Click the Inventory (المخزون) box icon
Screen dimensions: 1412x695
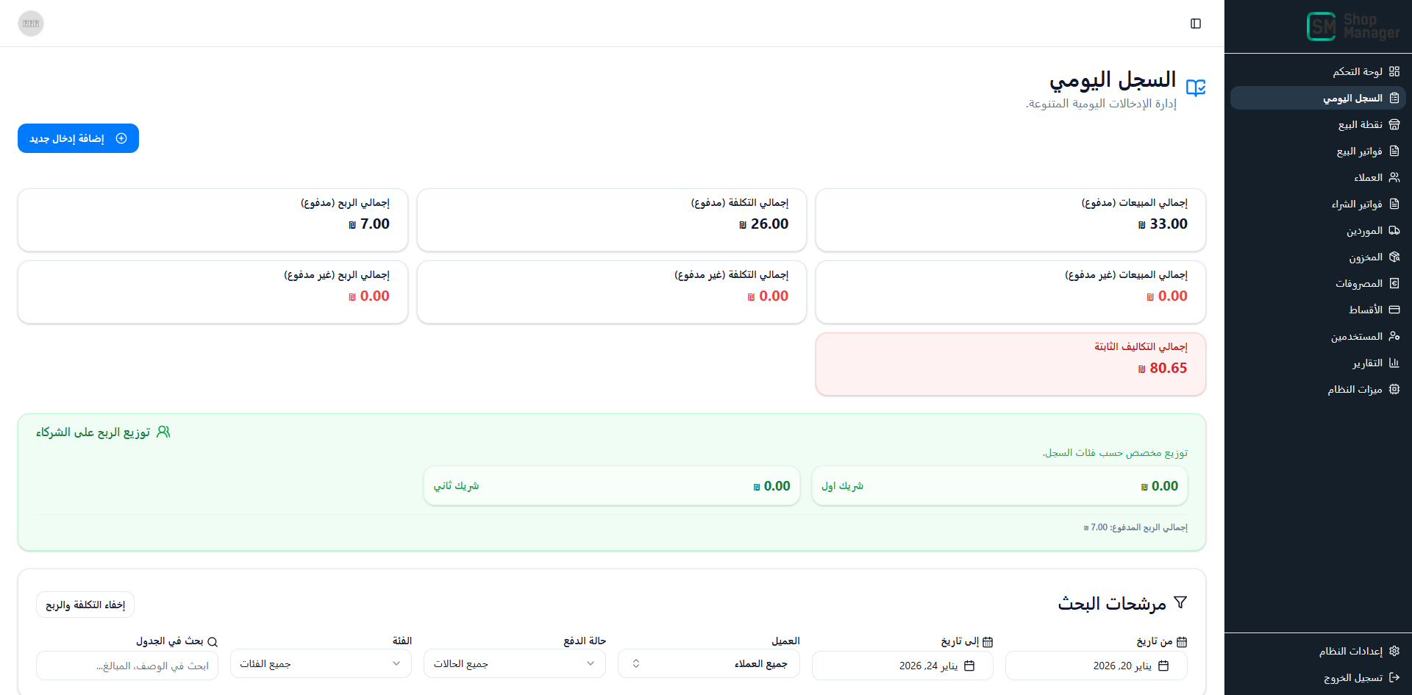(x=1394, y=257)
